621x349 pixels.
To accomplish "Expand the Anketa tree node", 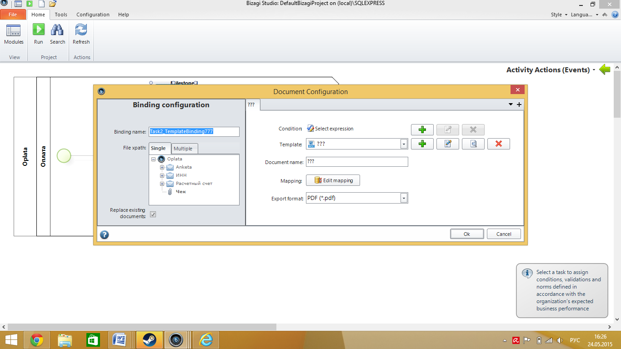I will click(162, 167).
